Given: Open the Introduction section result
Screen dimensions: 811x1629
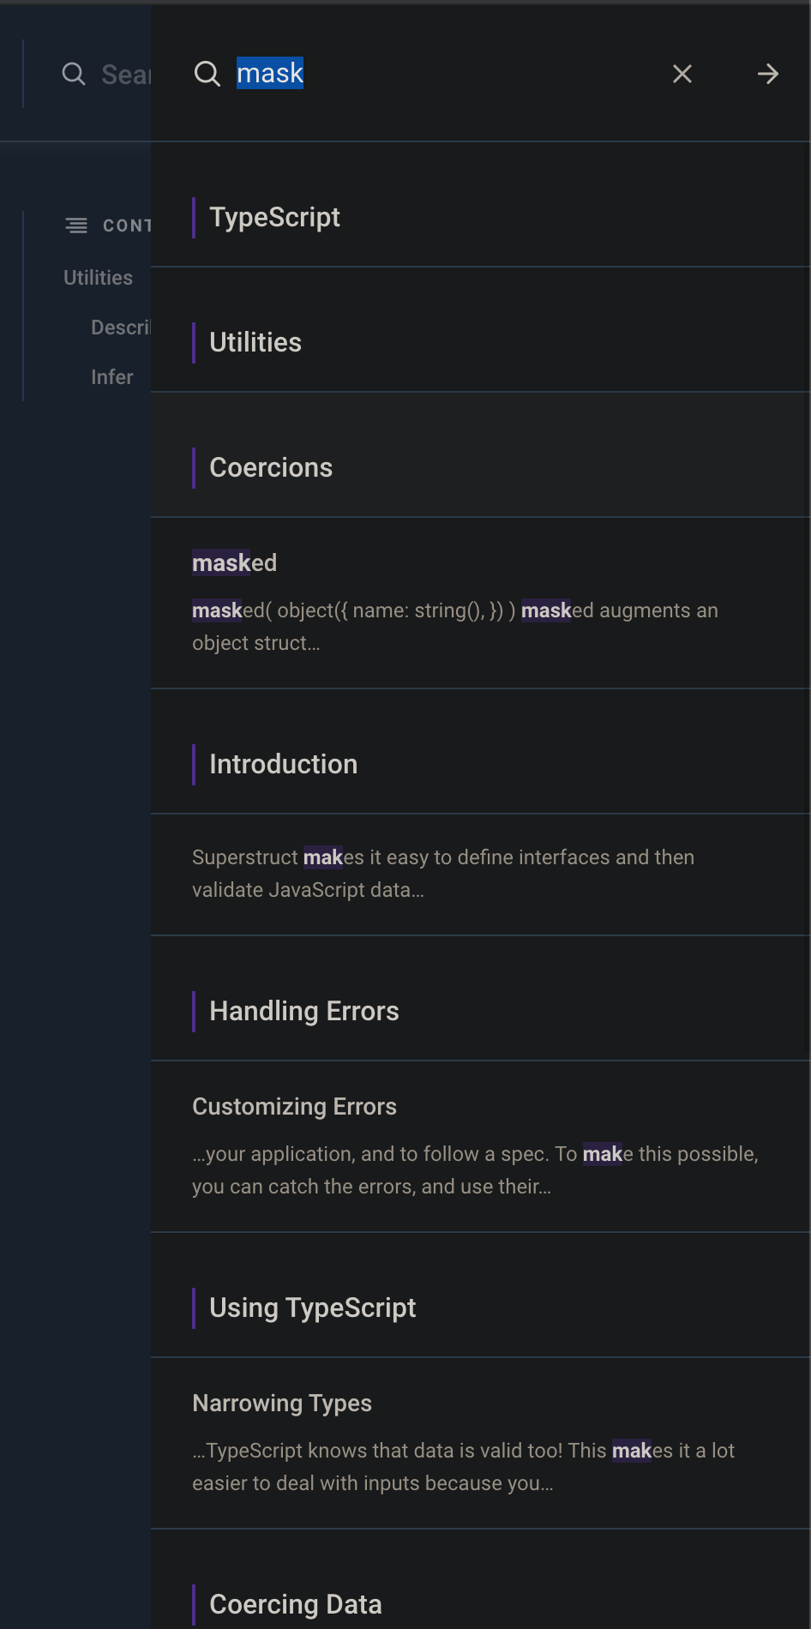Looking at the screenshot, I should coord(284,764).
